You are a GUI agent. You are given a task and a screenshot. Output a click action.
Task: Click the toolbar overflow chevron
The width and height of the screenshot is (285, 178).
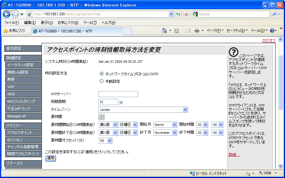point(281,28)
